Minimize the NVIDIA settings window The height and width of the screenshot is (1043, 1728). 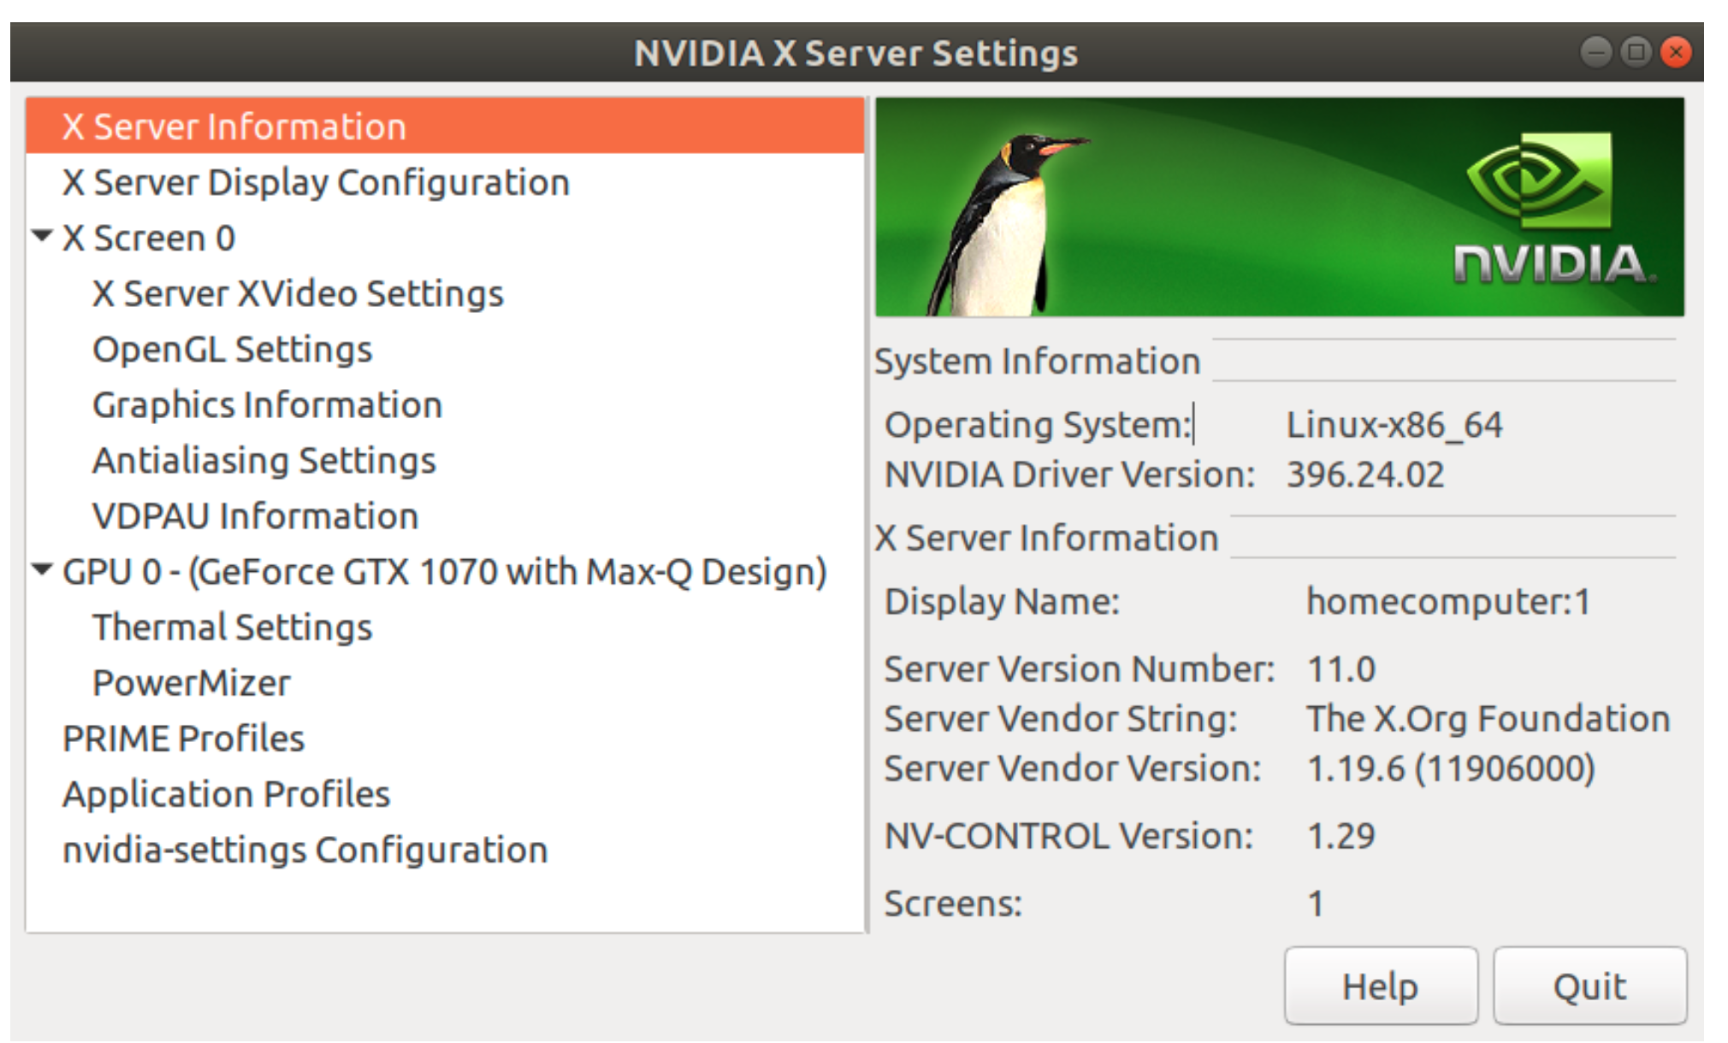click(1595, 52)
